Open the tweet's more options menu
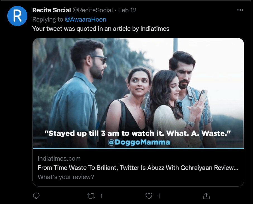 (240, 10)
